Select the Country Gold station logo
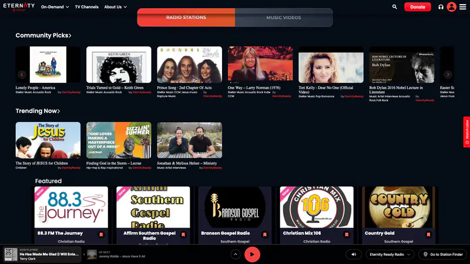 pyautogui.click(x=398, y=207)
